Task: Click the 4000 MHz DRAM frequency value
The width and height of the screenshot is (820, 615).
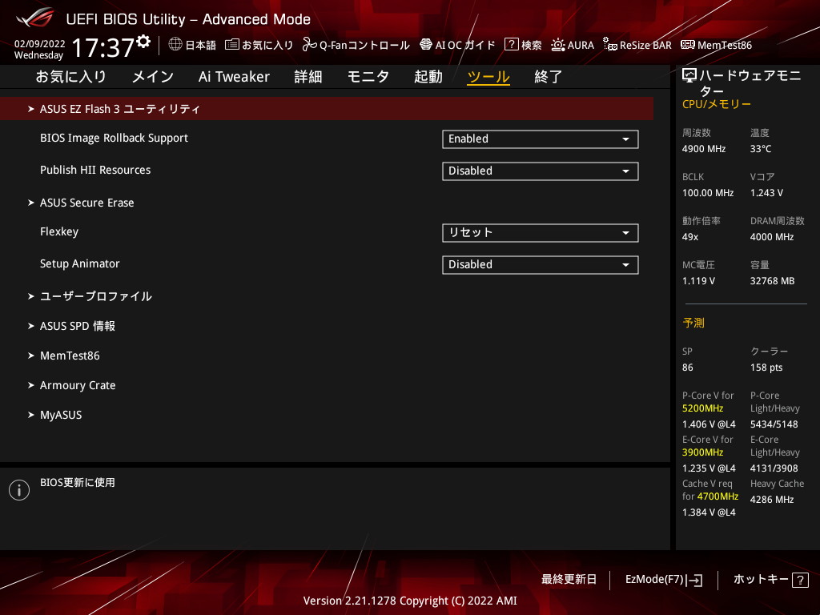Action: click(772, 237)
